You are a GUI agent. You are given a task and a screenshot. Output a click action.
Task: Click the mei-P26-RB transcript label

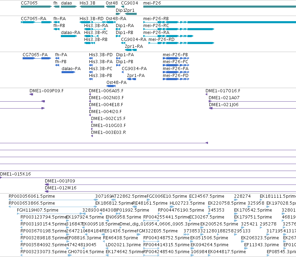156,19
